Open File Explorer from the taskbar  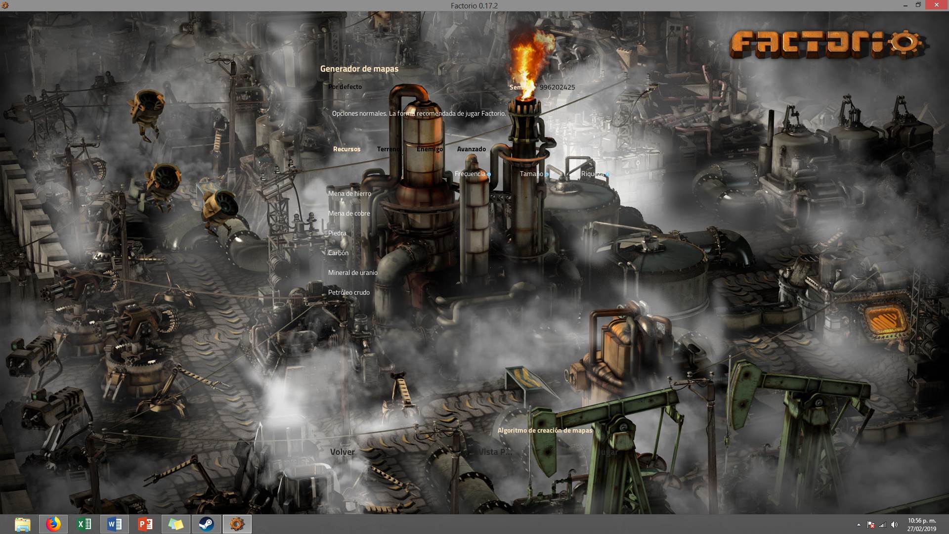click(x=23, y=524)
